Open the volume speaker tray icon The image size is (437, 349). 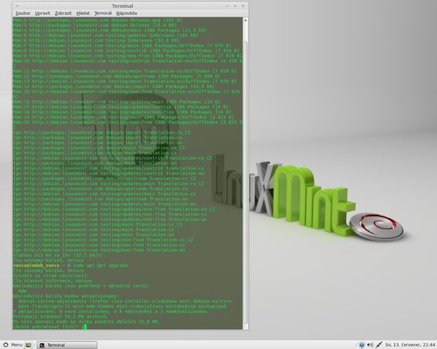(x=370, y=345)
